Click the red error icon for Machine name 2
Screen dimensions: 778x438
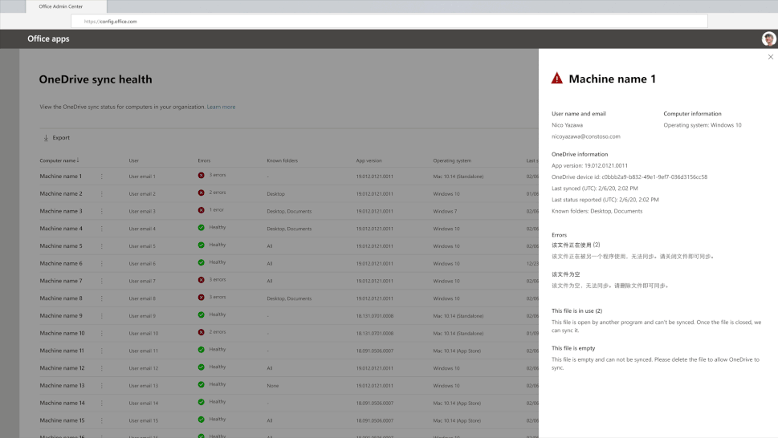point(202,193)
